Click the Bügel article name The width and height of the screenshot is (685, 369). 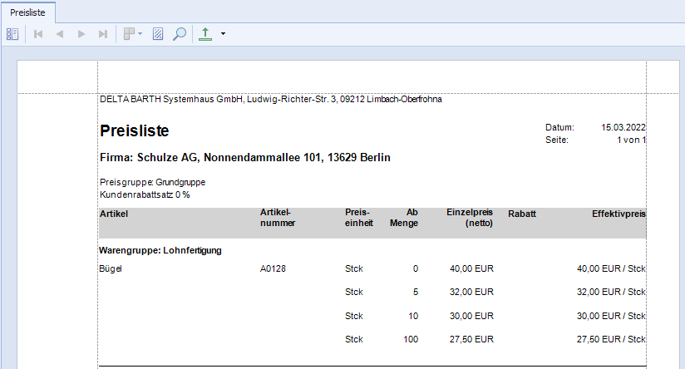[111, 268]
